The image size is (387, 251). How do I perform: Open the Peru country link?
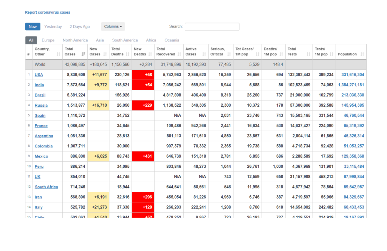click(39, 167)
